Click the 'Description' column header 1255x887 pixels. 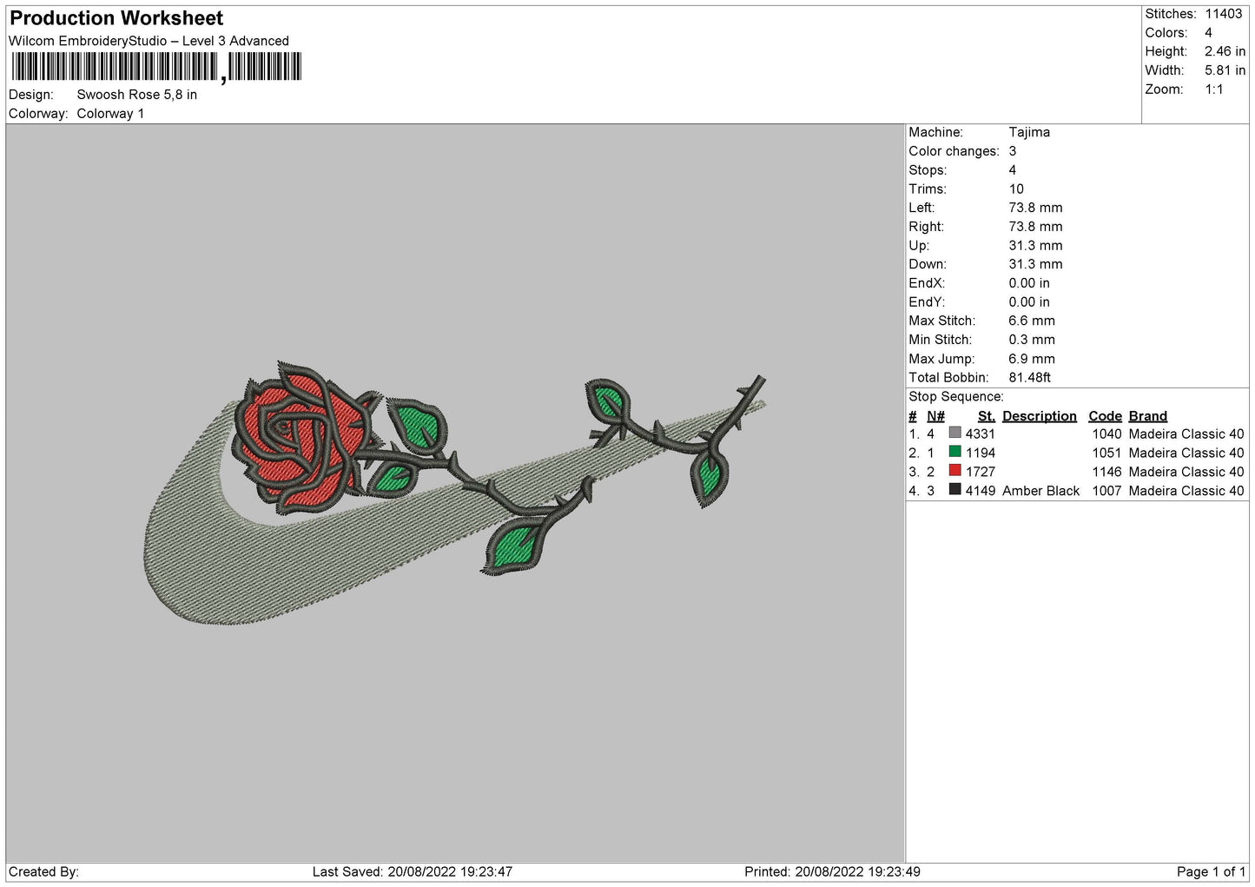point(1039,416)
